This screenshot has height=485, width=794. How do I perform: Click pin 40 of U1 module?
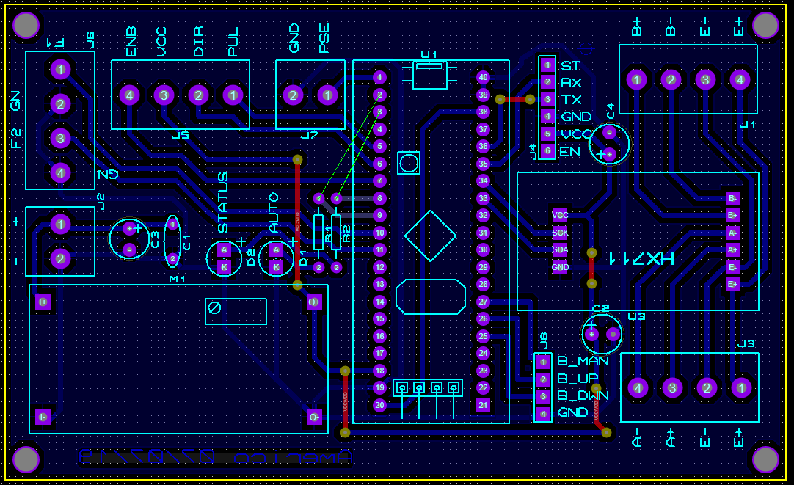click(483, 78)
